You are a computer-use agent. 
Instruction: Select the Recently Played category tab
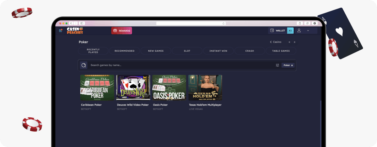click(93, 51)
